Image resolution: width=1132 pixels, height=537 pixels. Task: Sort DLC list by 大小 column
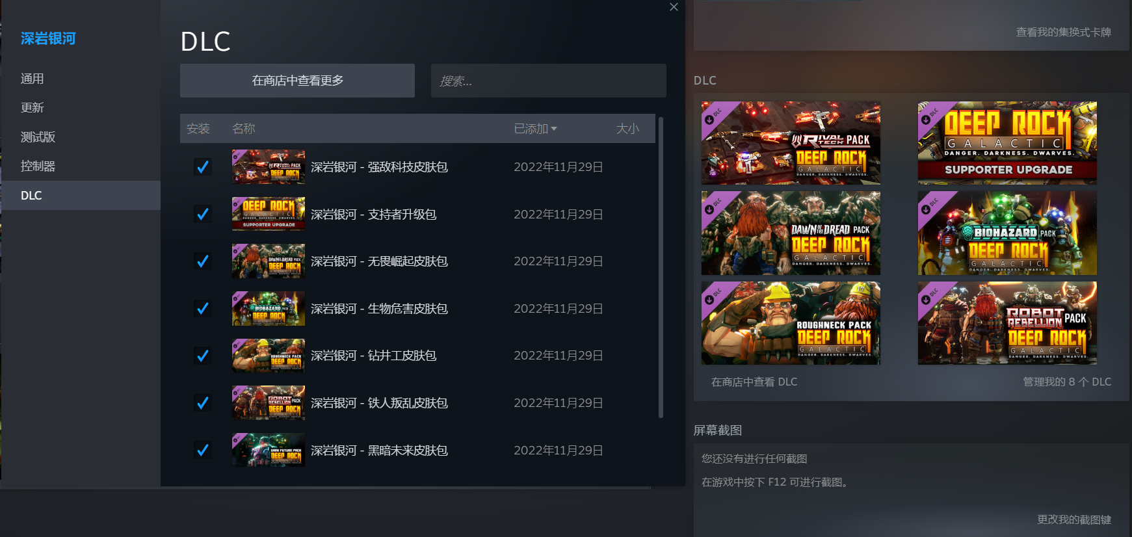click(627, 129)
